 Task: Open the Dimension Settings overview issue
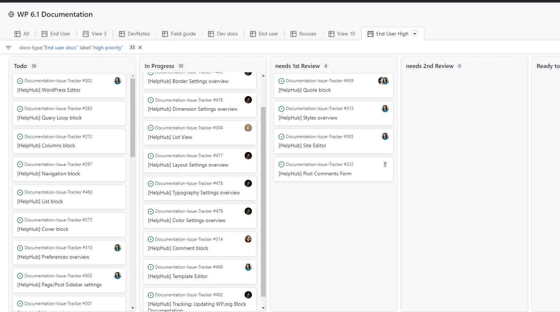tap(193, 109)
